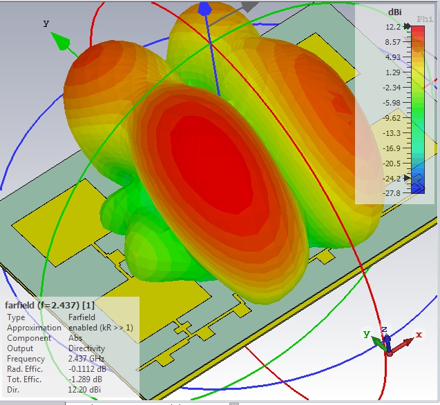
Task: Click the black y label near green arrow
Action: [46, 23]
